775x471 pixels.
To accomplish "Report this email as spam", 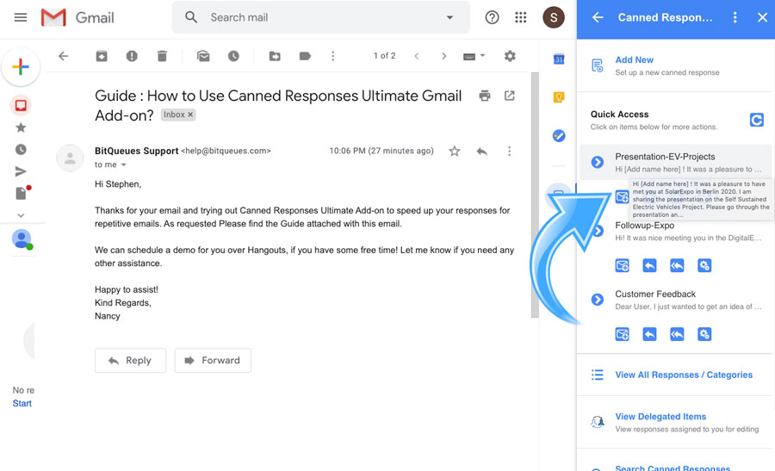I will [132, 56].
